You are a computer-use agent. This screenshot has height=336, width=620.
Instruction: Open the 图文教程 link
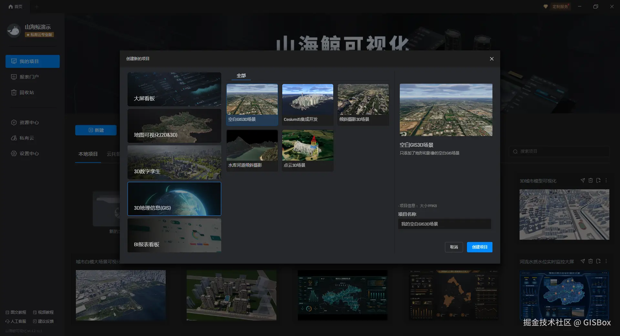pyautogui.click(x=16, y=312)
